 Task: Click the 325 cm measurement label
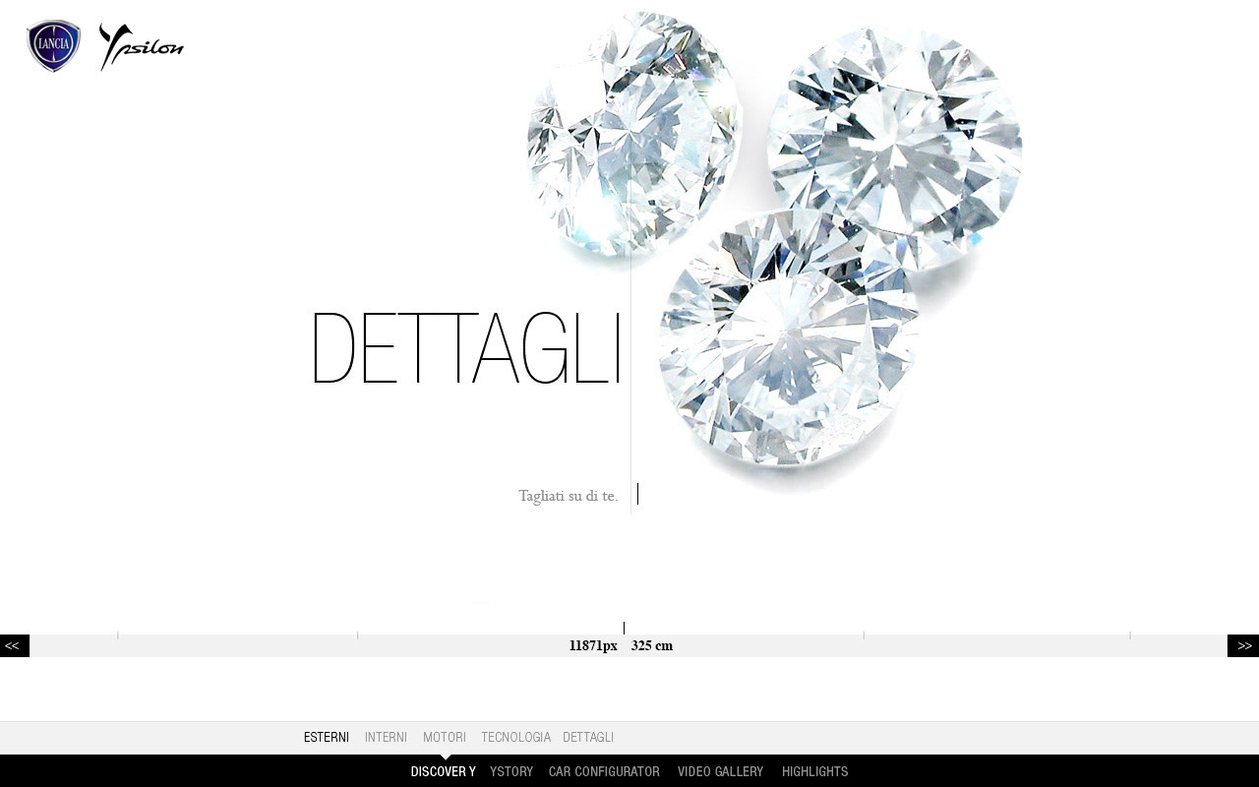click(x=652, y=646)
